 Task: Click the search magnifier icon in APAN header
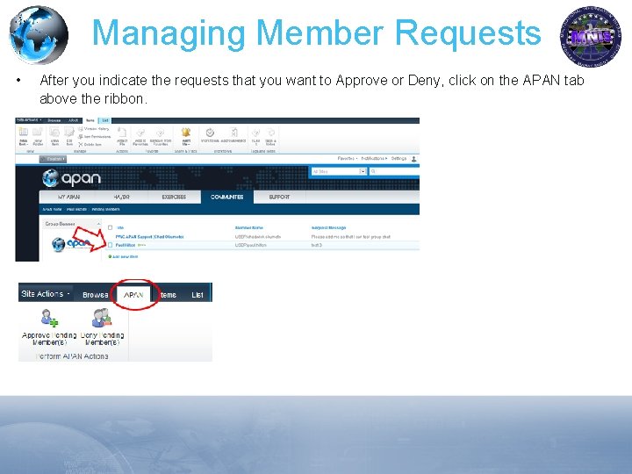point(373,171)
